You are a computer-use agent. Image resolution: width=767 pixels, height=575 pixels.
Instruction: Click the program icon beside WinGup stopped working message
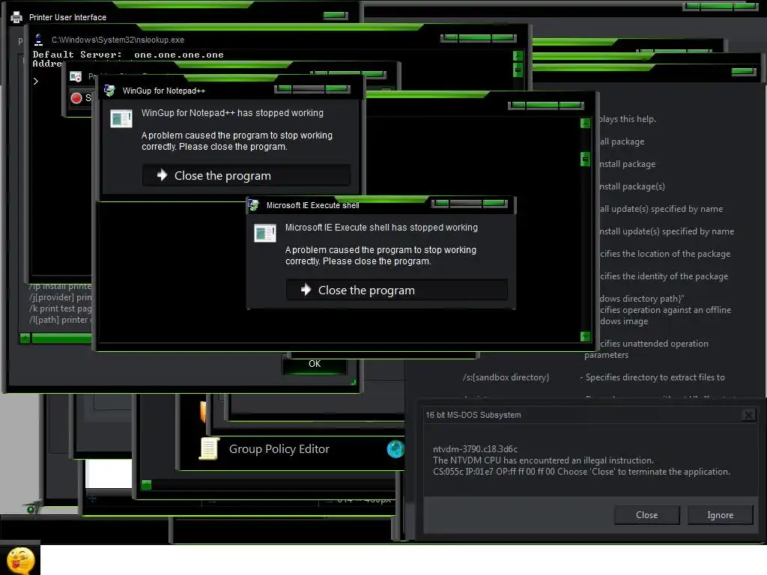121,119
